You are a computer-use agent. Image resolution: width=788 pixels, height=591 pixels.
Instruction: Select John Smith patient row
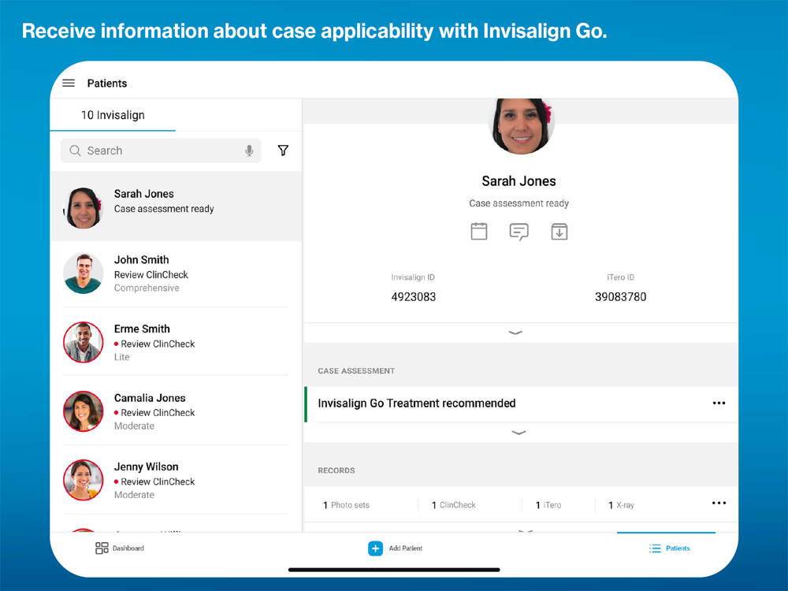click(x=176, y=274)
